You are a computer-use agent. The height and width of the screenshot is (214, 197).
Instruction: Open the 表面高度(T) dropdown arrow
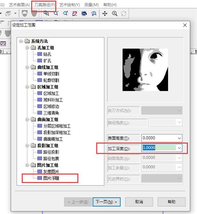click(179, 138)
